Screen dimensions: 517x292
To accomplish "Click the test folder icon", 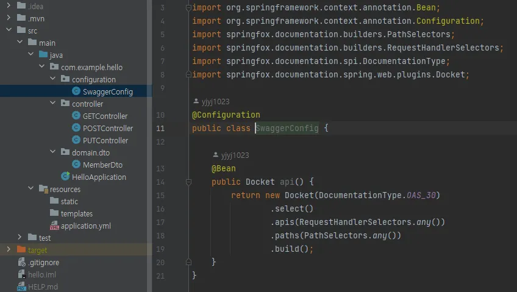I will [32, 237].
